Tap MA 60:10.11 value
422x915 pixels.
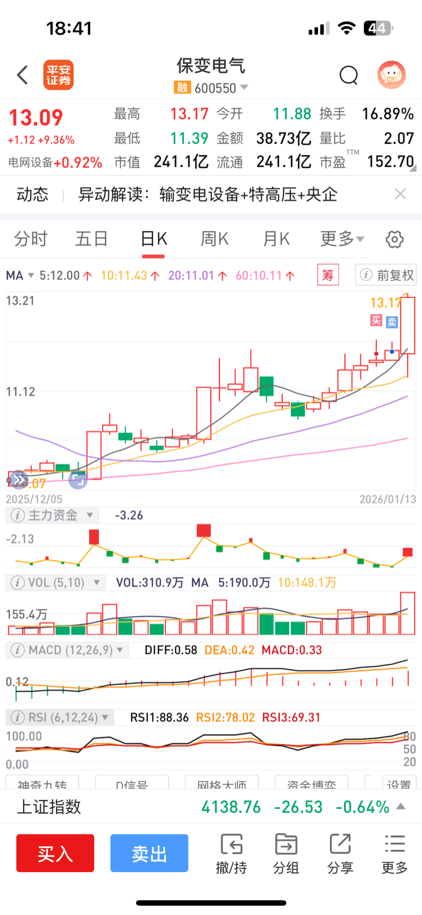tap(265, 275)
